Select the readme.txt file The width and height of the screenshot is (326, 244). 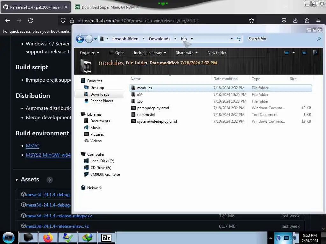(x=146, y=114)
